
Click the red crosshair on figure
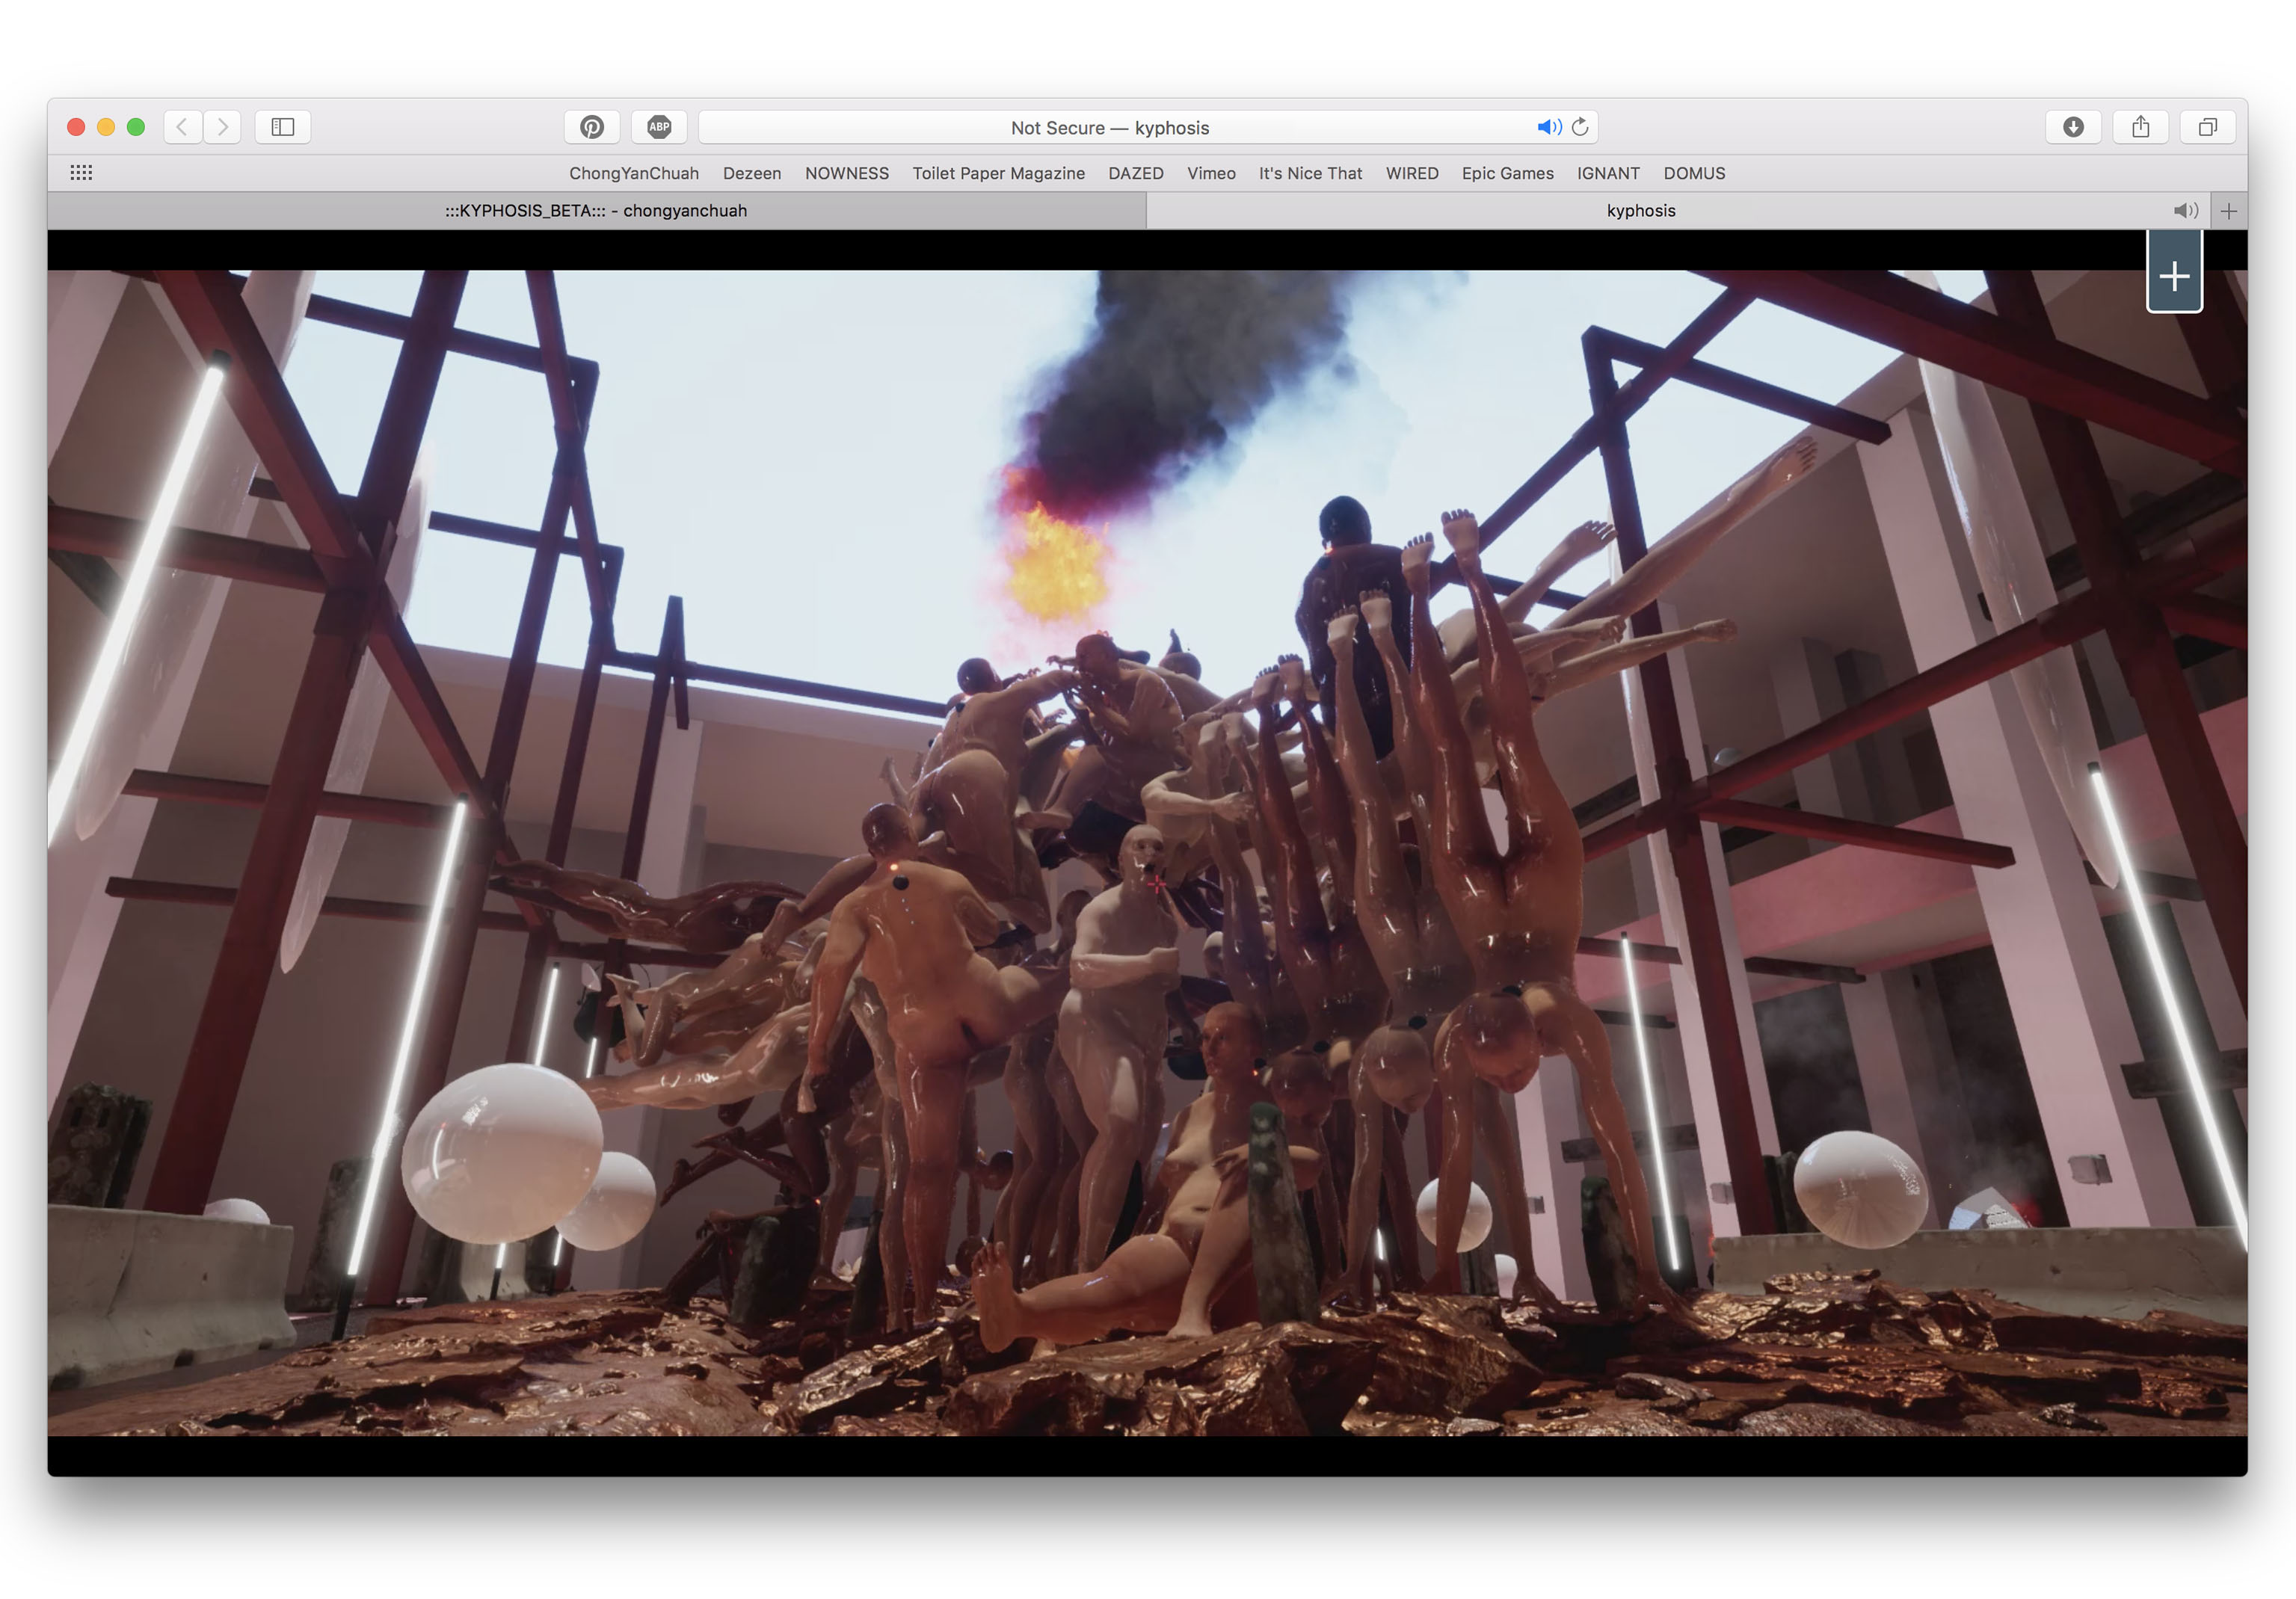pos(1156,884)
